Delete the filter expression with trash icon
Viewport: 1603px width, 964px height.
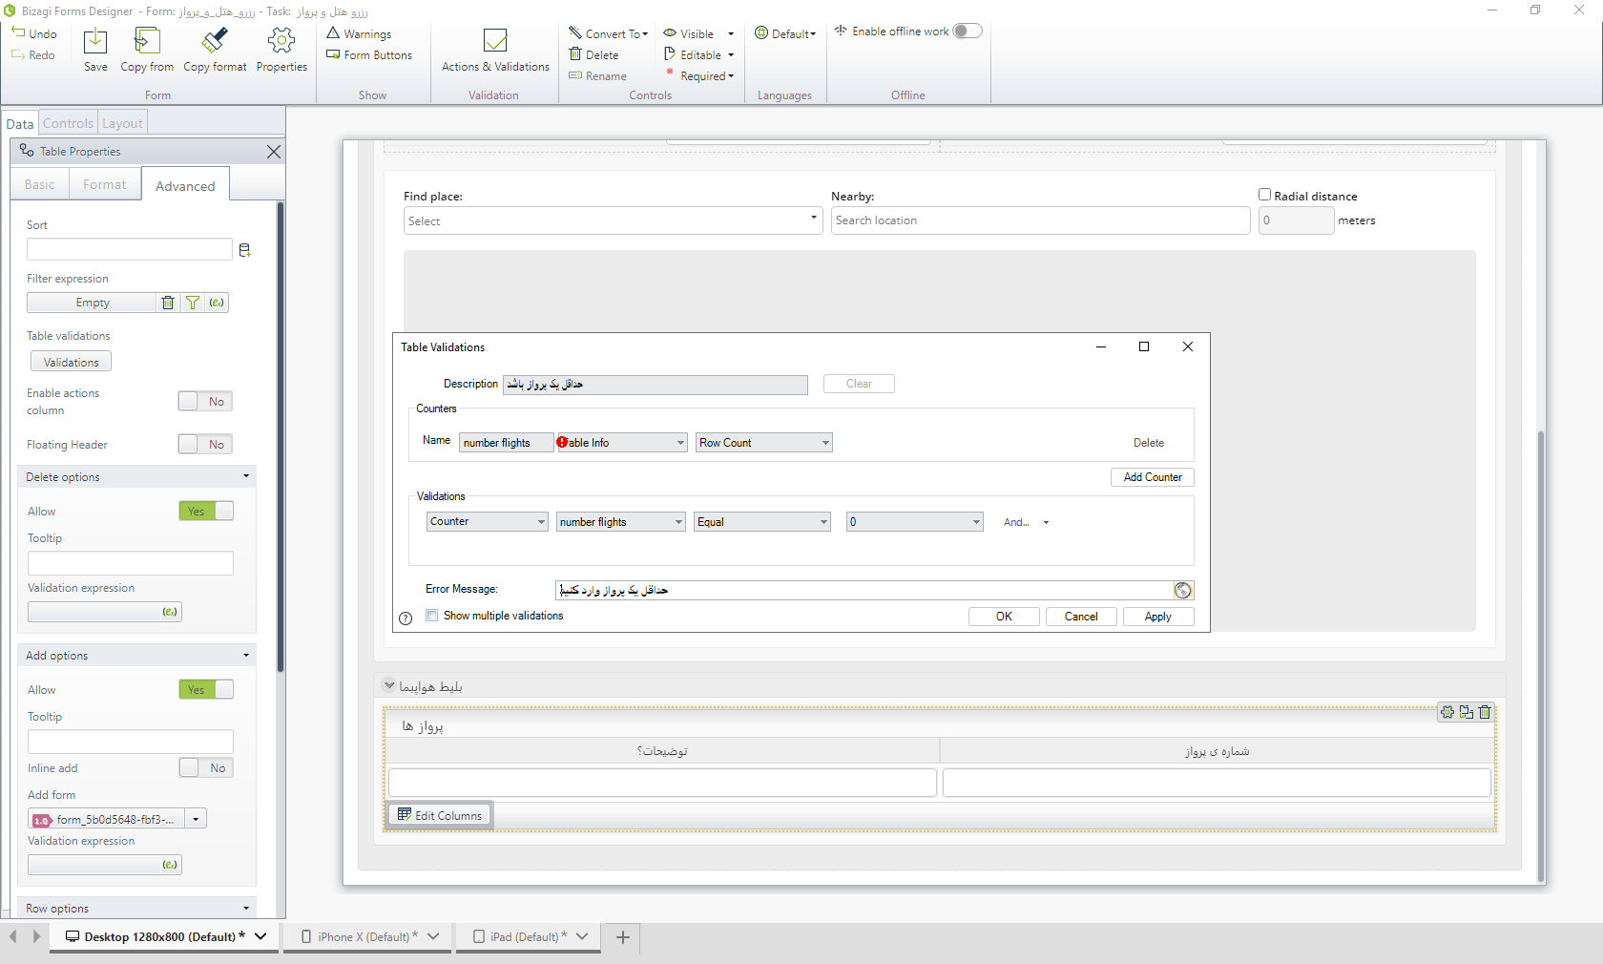pos(168,303)
